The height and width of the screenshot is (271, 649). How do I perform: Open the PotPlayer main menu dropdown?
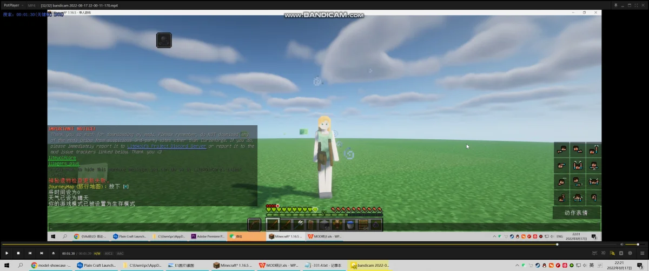pos(14,5)
